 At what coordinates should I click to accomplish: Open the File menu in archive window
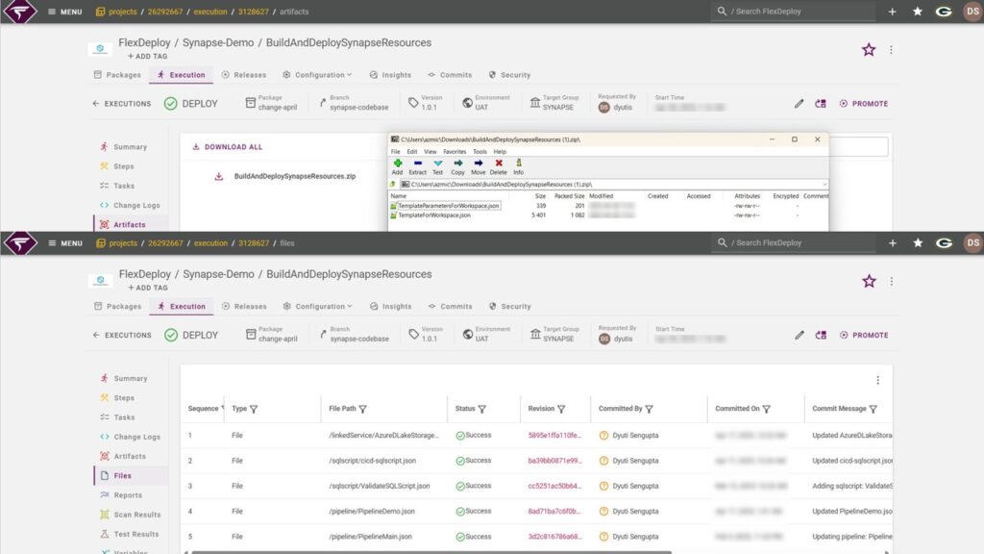click(395, 152)
